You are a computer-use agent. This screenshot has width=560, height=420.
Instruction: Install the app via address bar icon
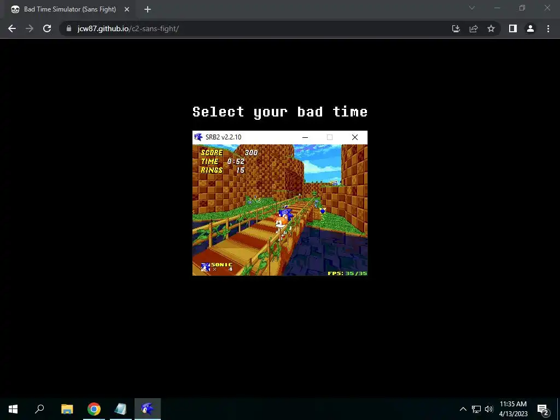pos(456,28)
